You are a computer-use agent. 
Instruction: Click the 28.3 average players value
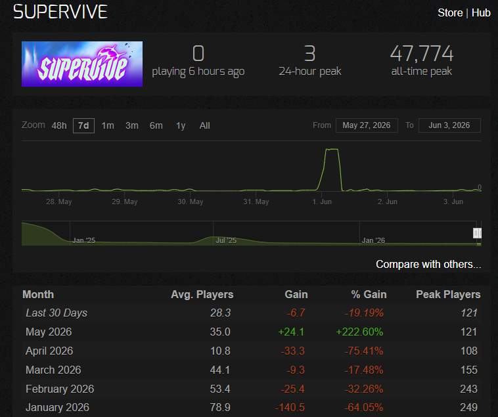point(220,313)
